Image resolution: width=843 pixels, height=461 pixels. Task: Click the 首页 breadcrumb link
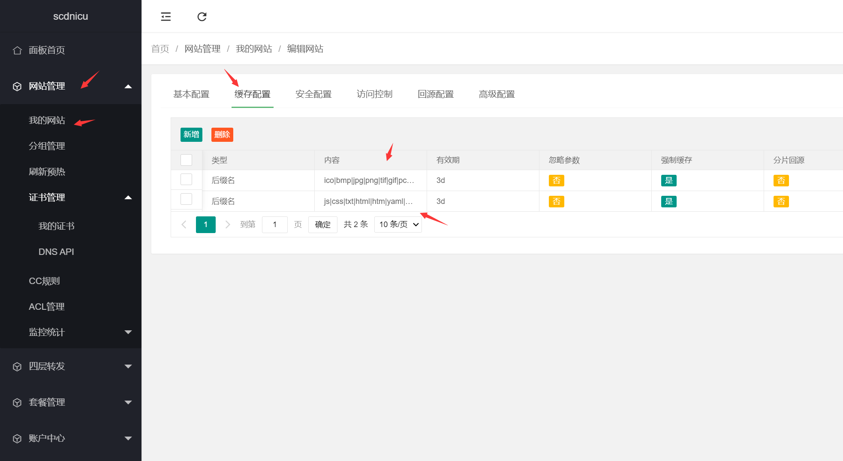point(160,49)
